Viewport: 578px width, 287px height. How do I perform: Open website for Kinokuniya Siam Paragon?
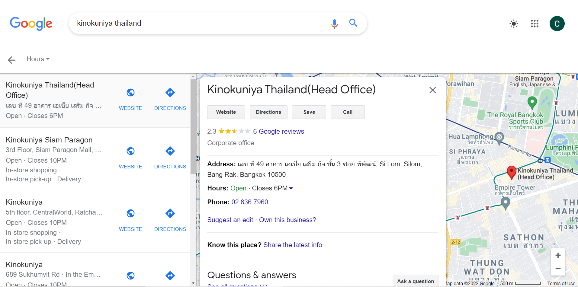coord(130,158)
